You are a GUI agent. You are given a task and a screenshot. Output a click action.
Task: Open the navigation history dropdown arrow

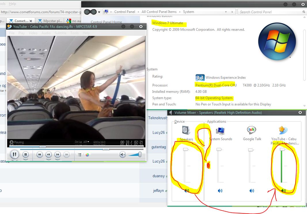click(x=99, y=12)
